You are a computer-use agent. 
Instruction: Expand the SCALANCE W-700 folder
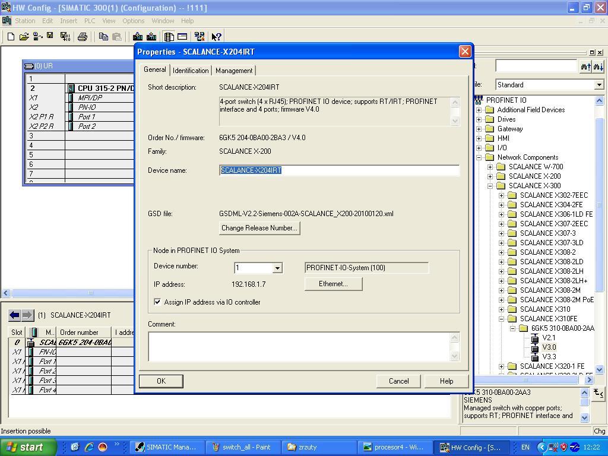tap(490, 167)
